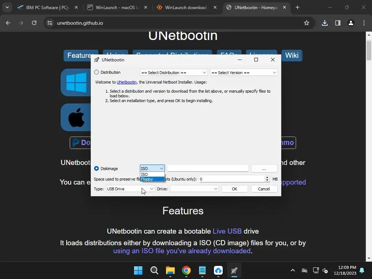
Task: Open the Type USB Drive dropdown
Action: point(130,189)
